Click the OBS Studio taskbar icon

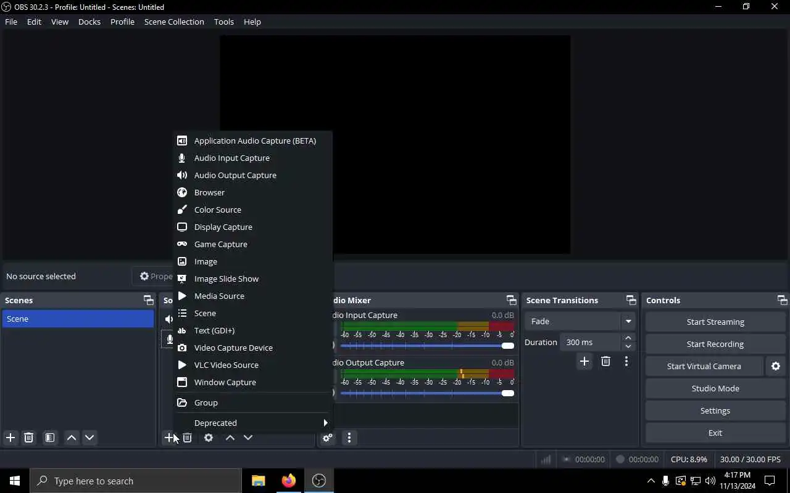319,481
